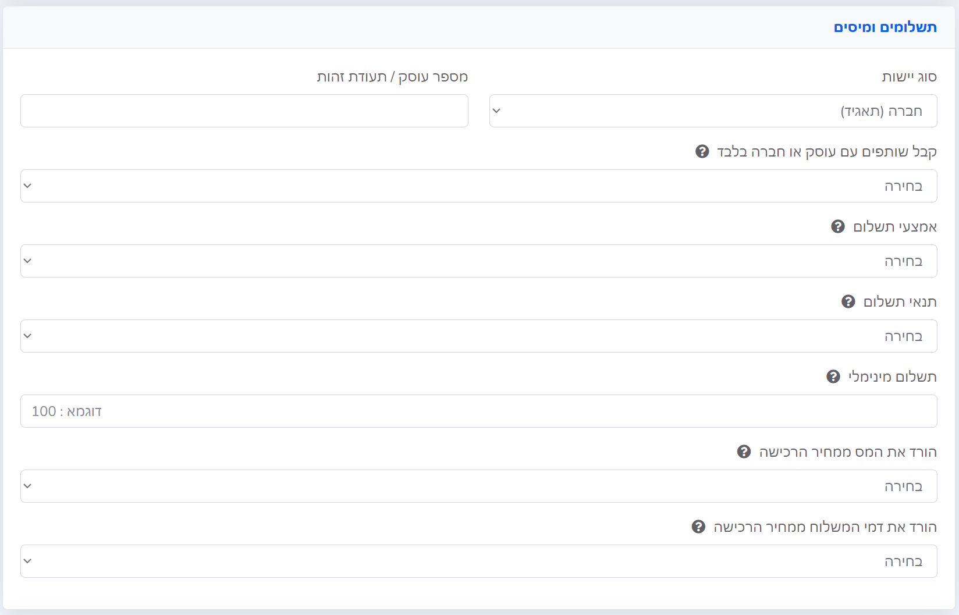Open the אמצעי תשלום selection dropdown
The width and height of the screenshot is (959, 615).
[x=478, y=261]
